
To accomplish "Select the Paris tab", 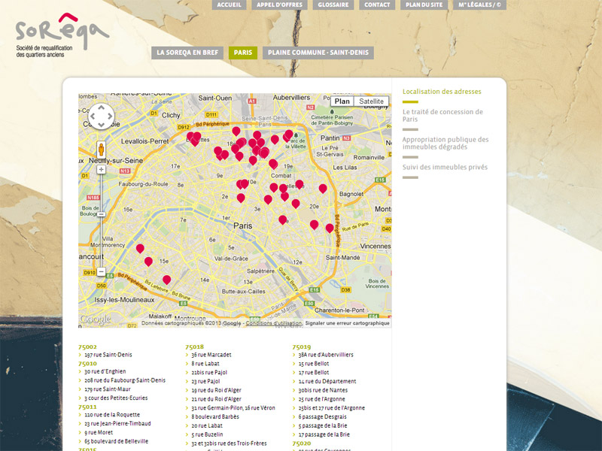I will (x=243, y=53).
